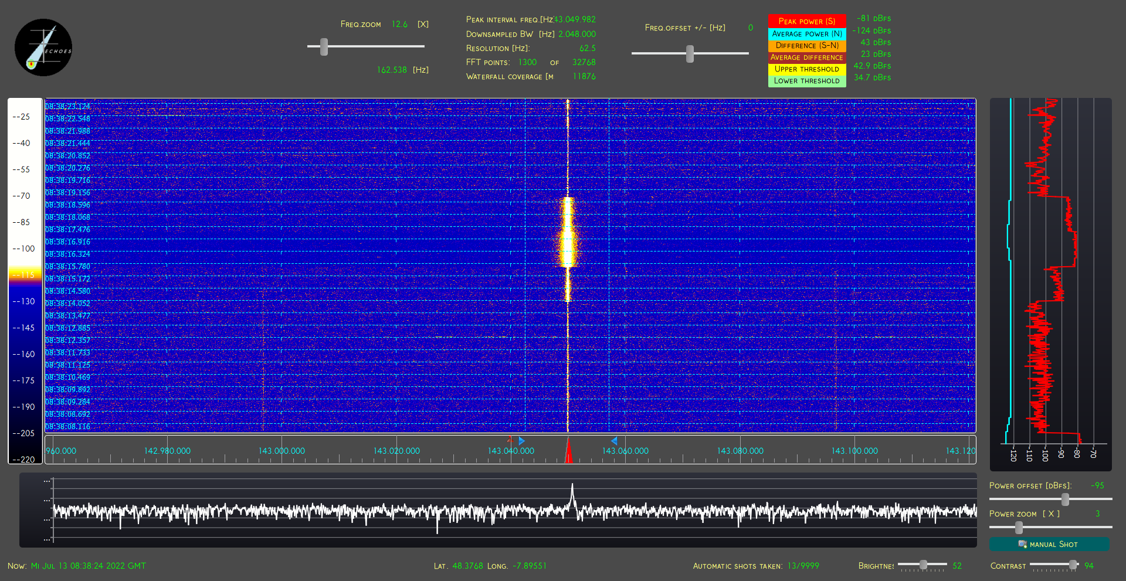Image resolution: width=1126 pixels, height=581 pixels.
Task: Click the Freq.zoom slider handle
Action: (x=324, y=47)
